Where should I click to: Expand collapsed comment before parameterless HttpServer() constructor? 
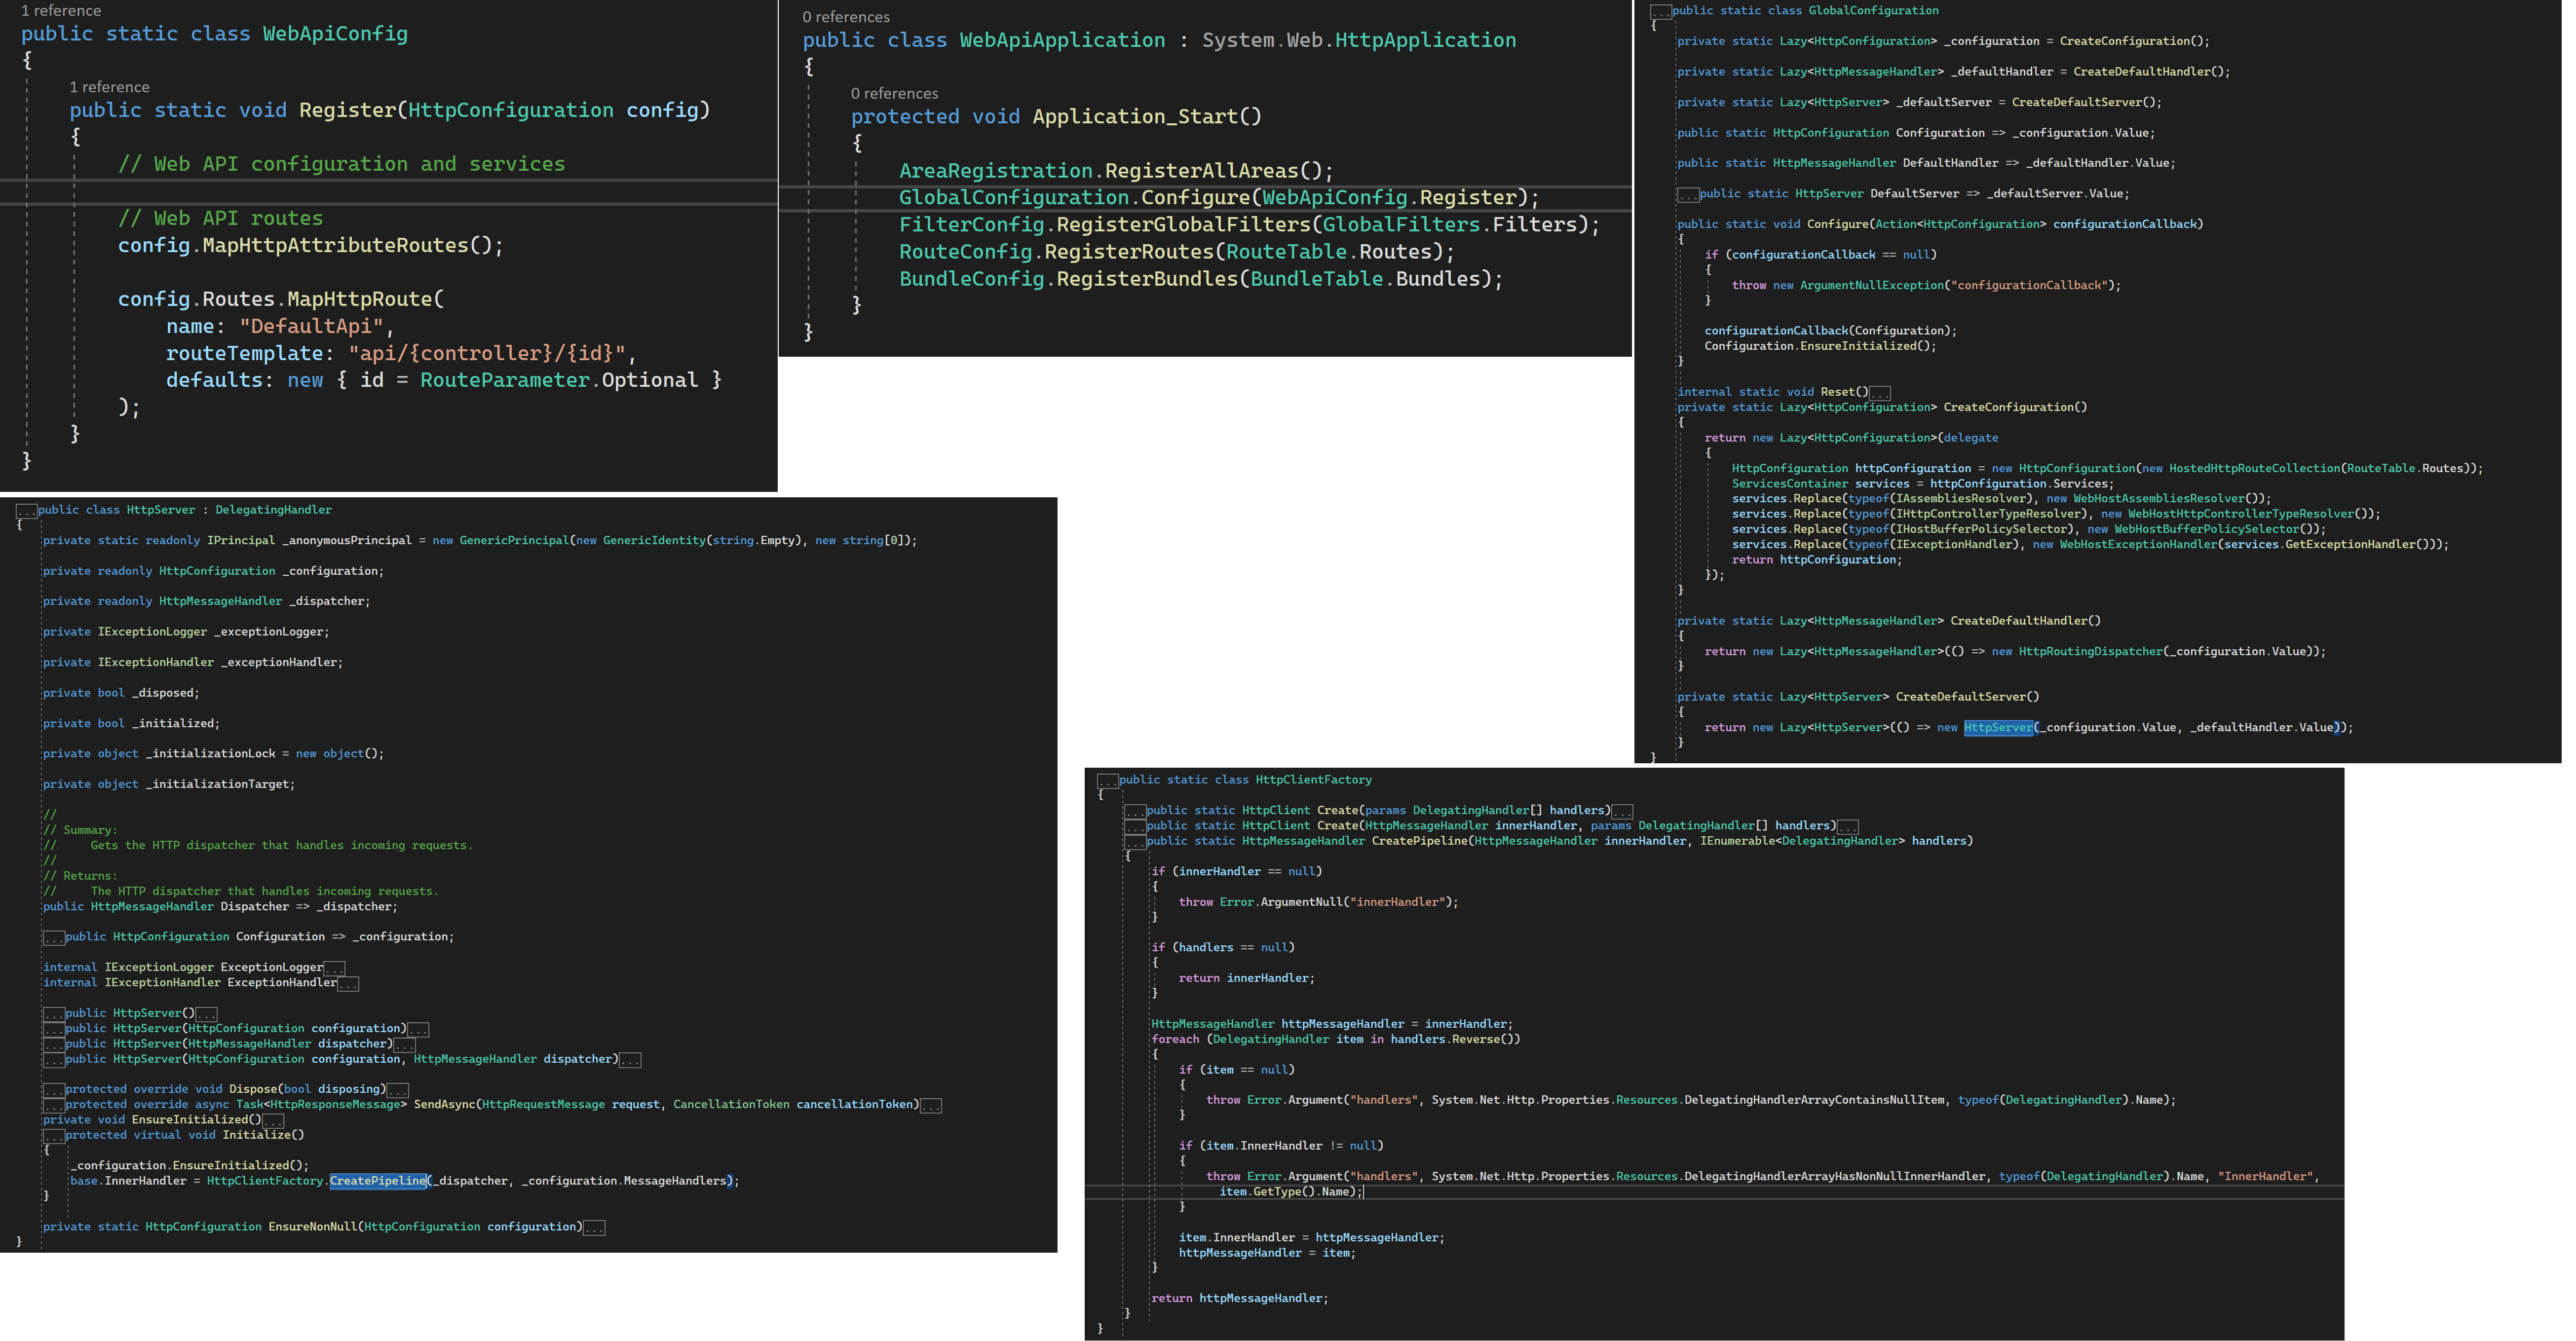click(54, 1014)
